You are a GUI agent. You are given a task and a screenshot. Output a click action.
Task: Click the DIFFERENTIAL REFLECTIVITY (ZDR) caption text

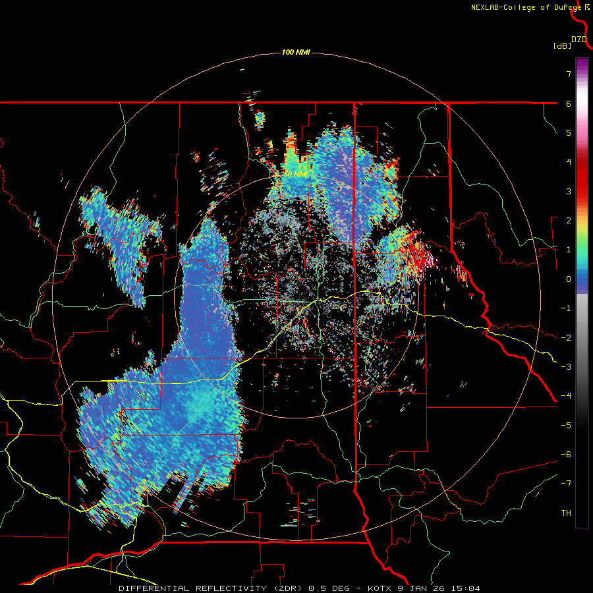point(211,588)
